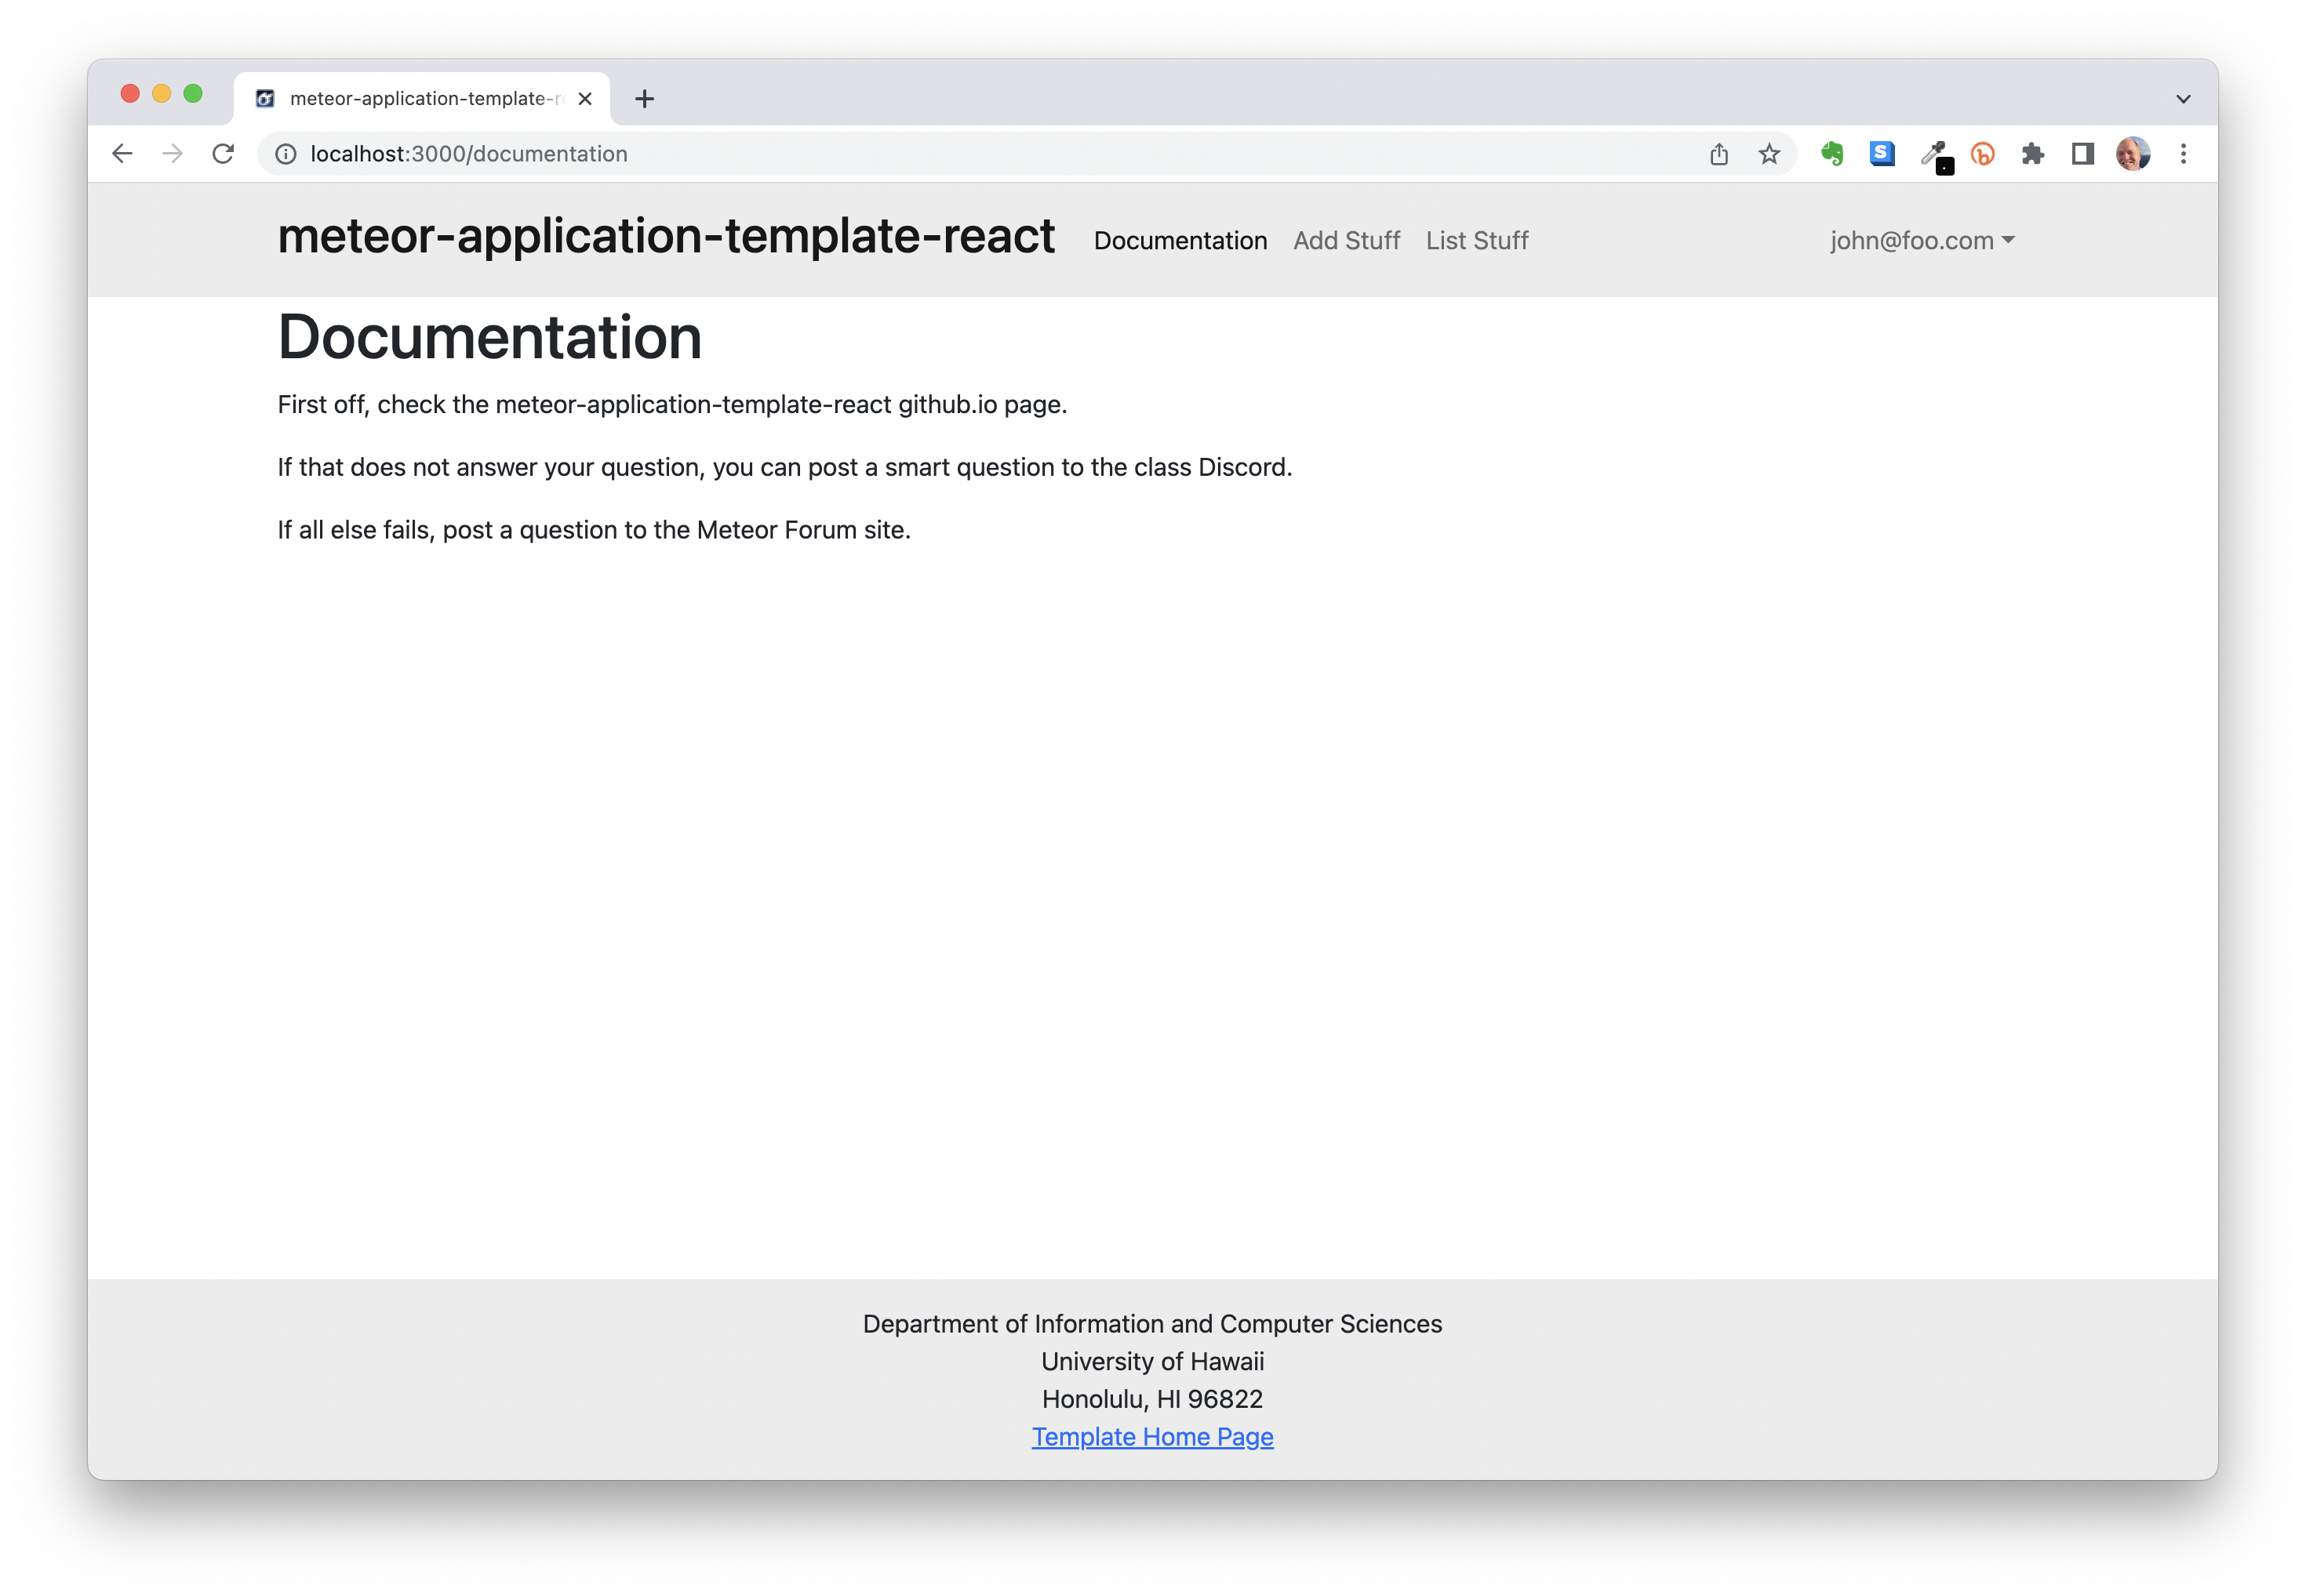Screen dimensions: 2306x1596
Task: Open the Extensions puzzle-piece menu
Action: coord(2032,154)
